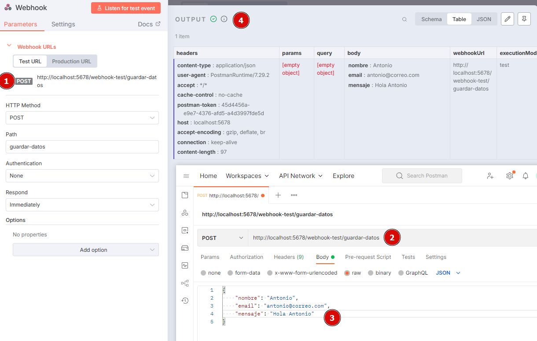Screen dimensions: 537x341
Task: Open the Pre-request Script tab
Action: coord(368,257)
